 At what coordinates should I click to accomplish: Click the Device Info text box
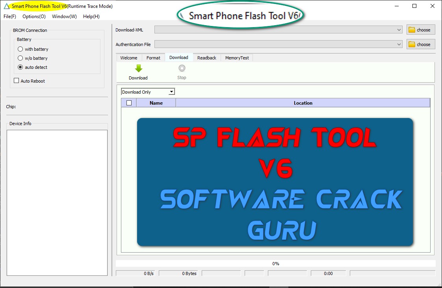[57, 203]
